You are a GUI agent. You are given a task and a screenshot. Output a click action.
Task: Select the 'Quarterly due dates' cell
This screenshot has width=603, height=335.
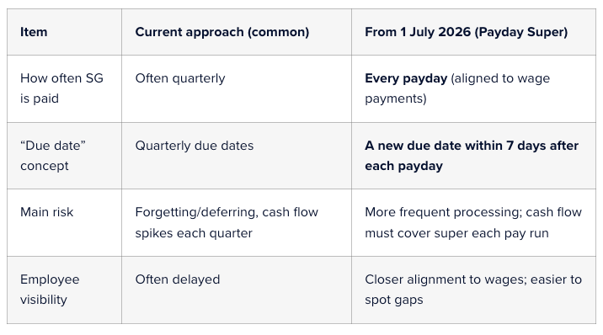tap(237, 156)
